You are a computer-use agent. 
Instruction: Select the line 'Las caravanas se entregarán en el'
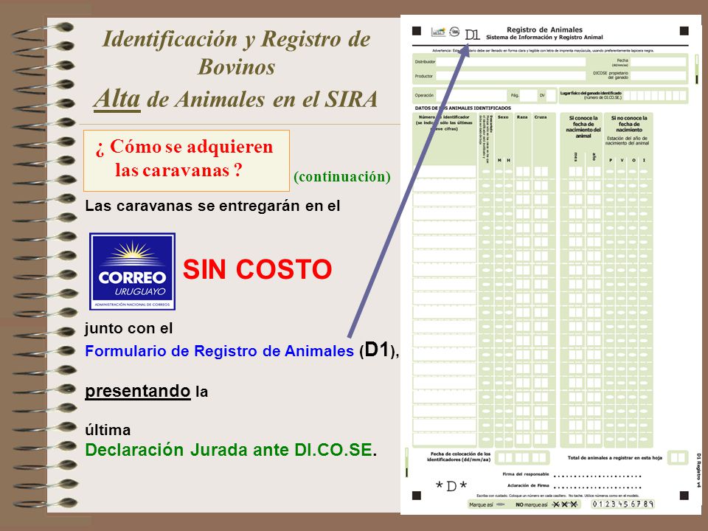click(212, 206)
